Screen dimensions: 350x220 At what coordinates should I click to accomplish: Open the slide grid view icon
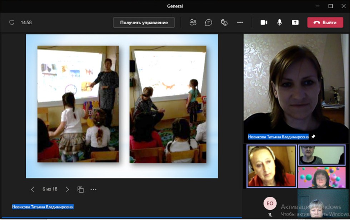coord(80,189)
